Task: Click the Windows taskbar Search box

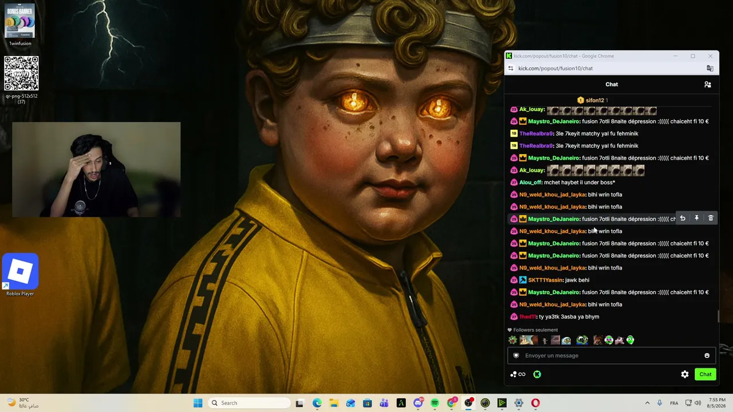Action: click(249, 403)
